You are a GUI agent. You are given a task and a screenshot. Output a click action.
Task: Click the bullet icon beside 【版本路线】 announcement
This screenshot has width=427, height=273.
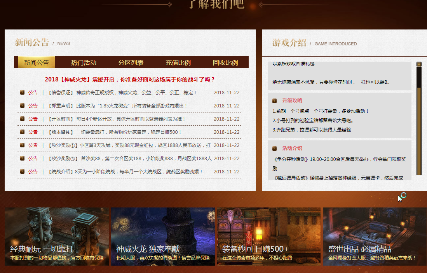pos(22,132)
